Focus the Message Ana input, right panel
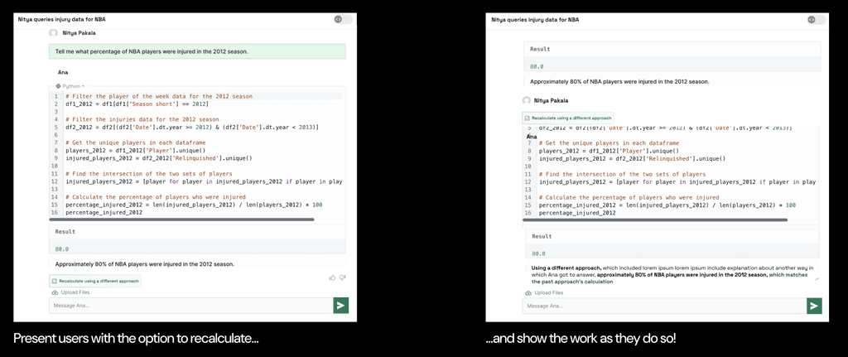Screen dimensions: 848x357 click(664, 306)
